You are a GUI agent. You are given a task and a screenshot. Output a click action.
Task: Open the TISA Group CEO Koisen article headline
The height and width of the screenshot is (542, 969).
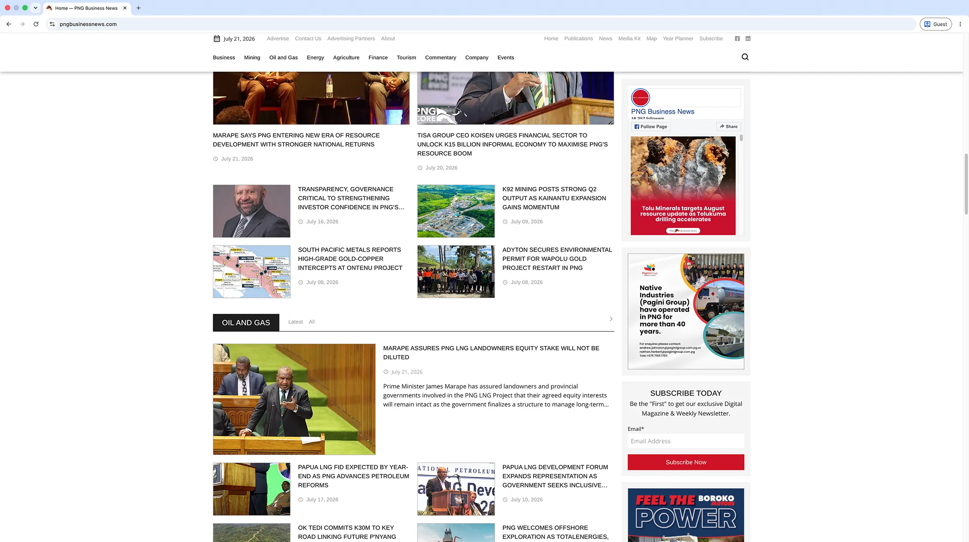click(512, 144)
